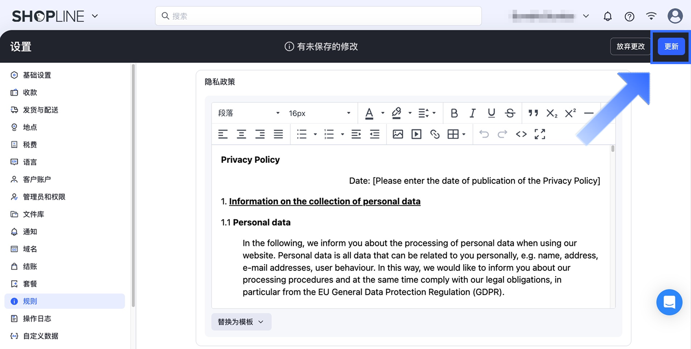This screenshot has width=691, height=349.
Task: Increase paragraph indent
Action: pyautogui.click(x=356, y=134)
